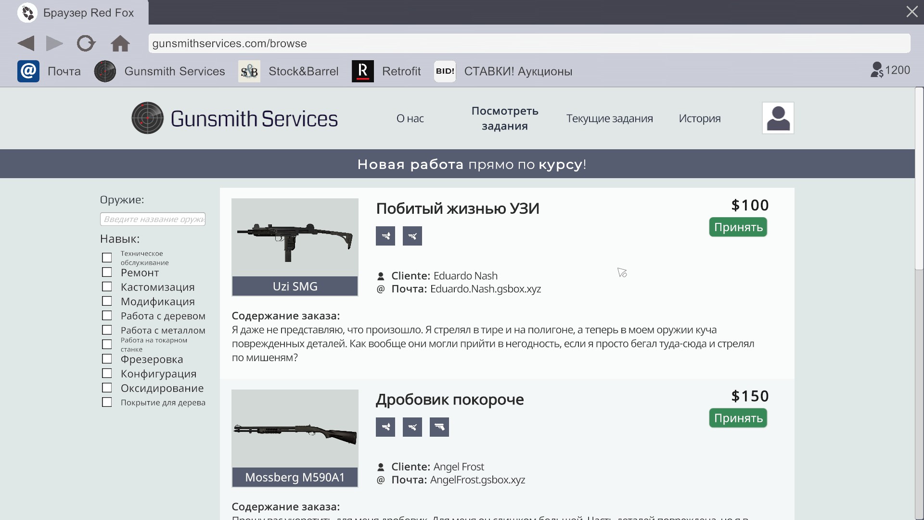
Task: Open the Stock&Barrel bookmark text
Action: 304,71
